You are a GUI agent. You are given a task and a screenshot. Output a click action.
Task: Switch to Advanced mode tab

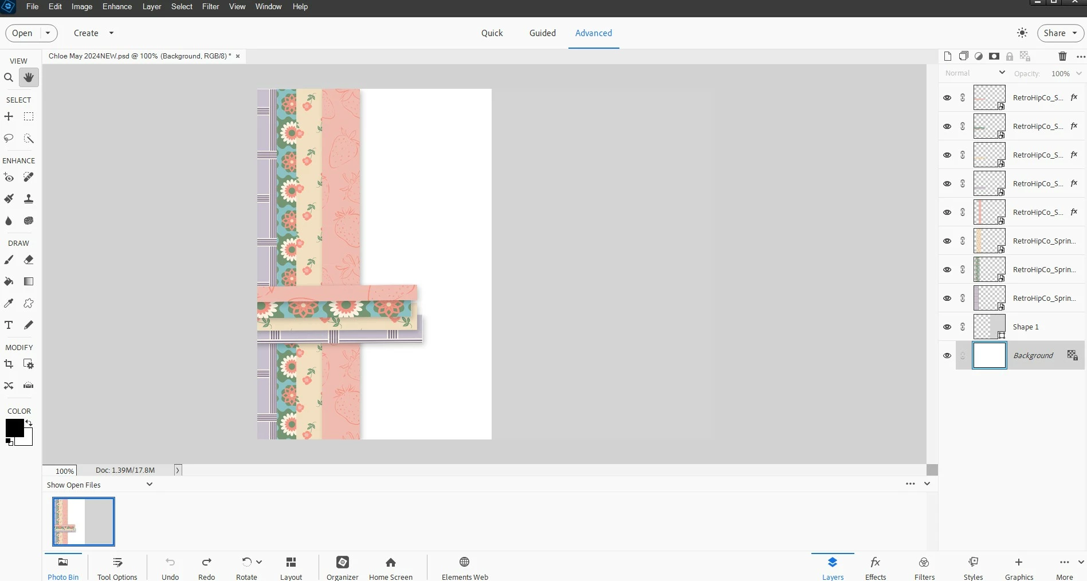coord(594,33)
